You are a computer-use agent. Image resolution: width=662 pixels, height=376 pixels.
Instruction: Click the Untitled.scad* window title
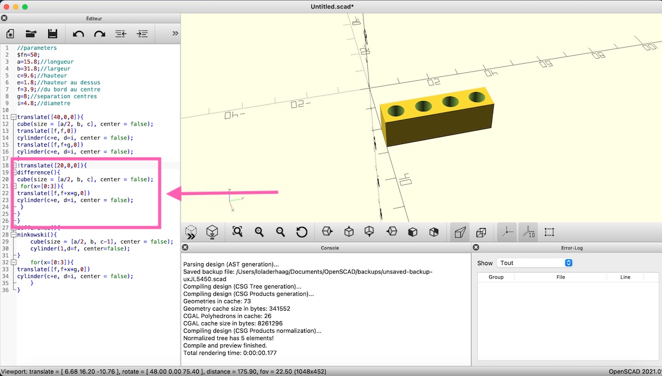pyautogui.click(x=332, y=6)
